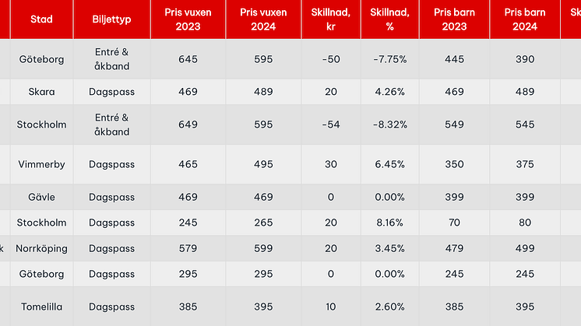The image size is (581, 326).
Task: Select the 645 adult price cell
Action: pos(188,59)
